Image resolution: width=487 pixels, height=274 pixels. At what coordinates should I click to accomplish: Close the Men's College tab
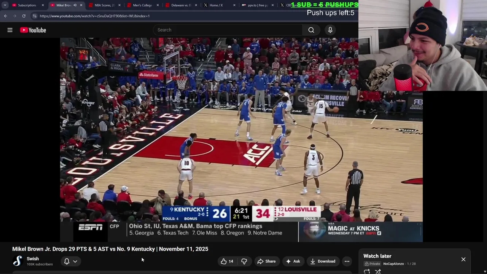pos(158,5)
